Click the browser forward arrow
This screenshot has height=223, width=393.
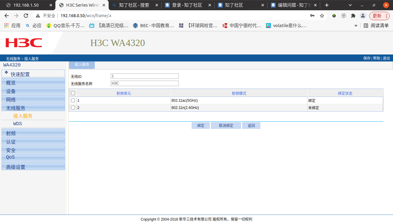(x=16, y=16)
